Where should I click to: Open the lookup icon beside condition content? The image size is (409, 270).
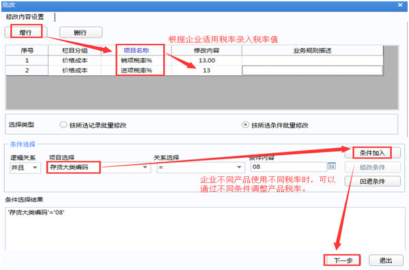click(332, 166)
